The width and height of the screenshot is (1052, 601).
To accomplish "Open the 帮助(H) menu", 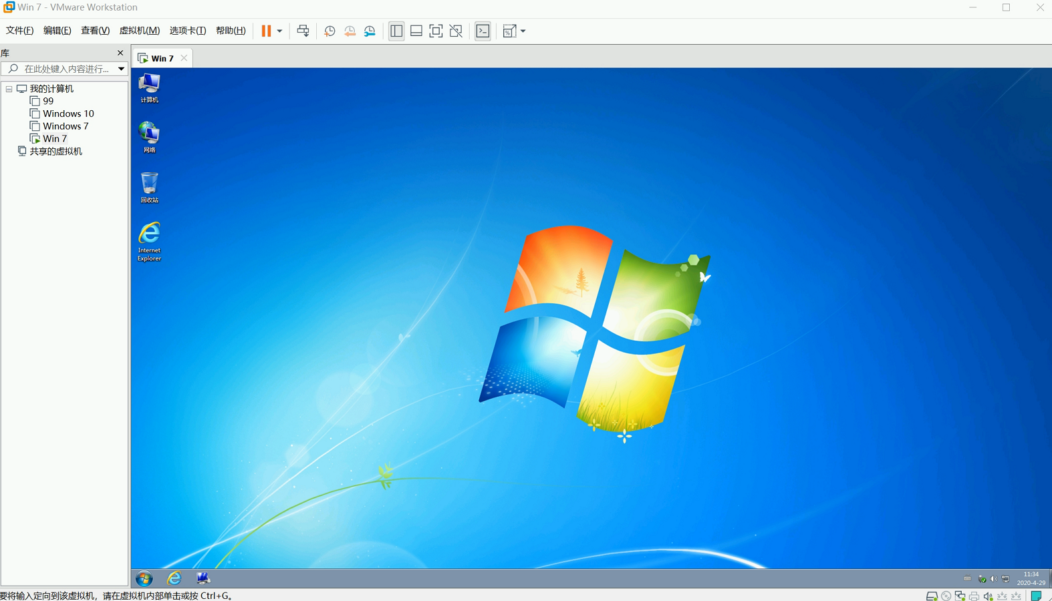I will tap(231, 31).
